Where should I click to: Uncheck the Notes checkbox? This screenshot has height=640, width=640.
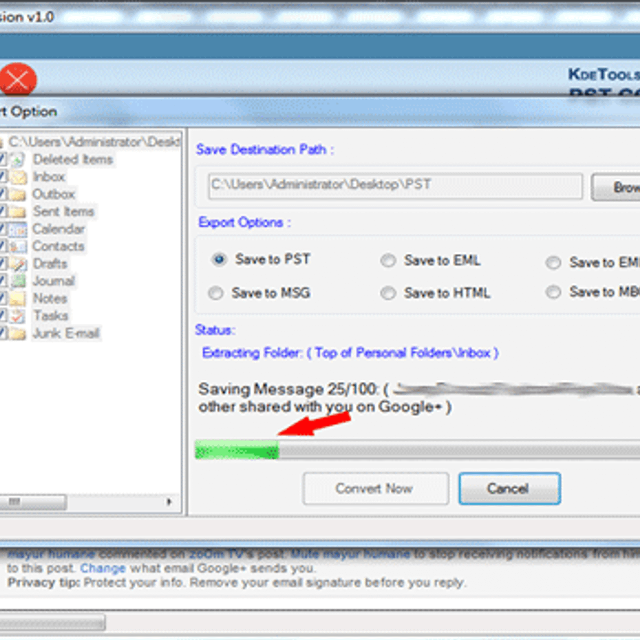pyautogui.click(x=3, y=299)
